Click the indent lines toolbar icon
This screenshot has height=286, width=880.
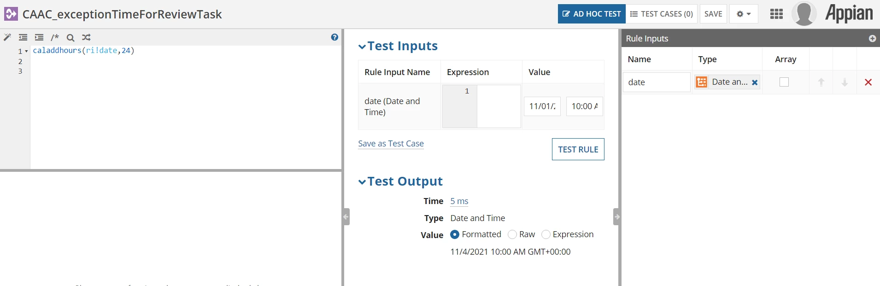(39, 37)
